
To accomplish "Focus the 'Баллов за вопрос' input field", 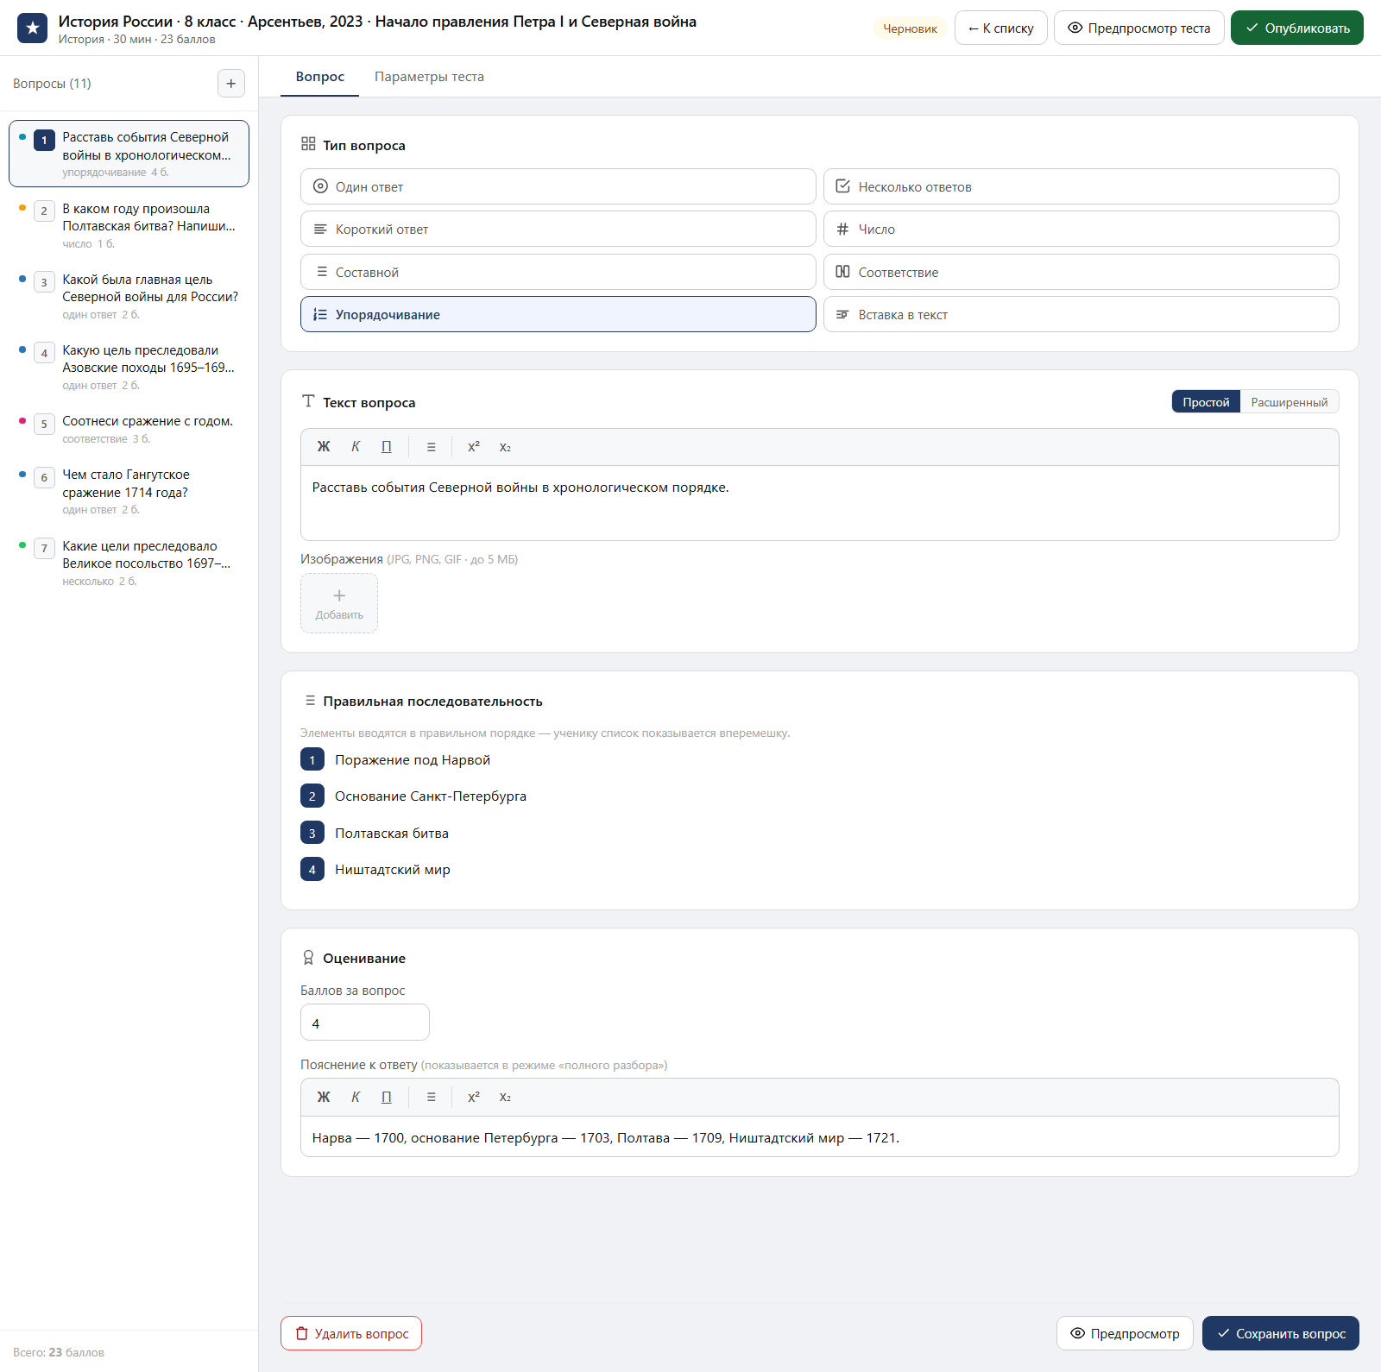I will tap(365, 1023).
